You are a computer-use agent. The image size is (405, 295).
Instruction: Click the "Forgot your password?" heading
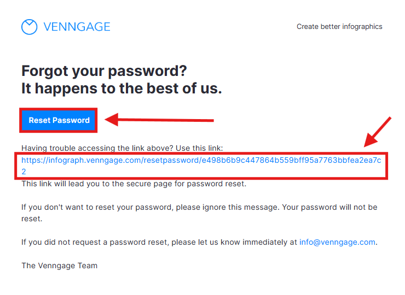click(104, 70)
